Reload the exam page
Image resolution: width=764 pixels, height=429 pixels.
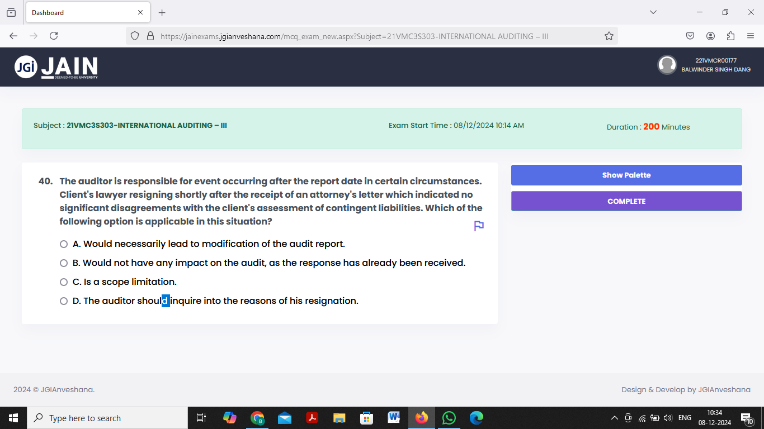tap(53, 35)
